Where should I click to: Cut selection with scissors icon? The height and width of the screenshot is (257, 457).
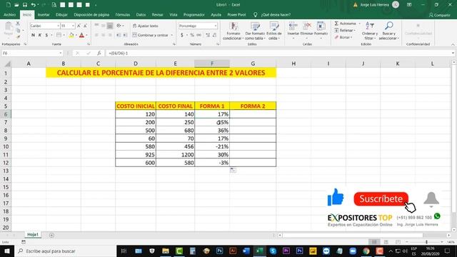point(18,24)
